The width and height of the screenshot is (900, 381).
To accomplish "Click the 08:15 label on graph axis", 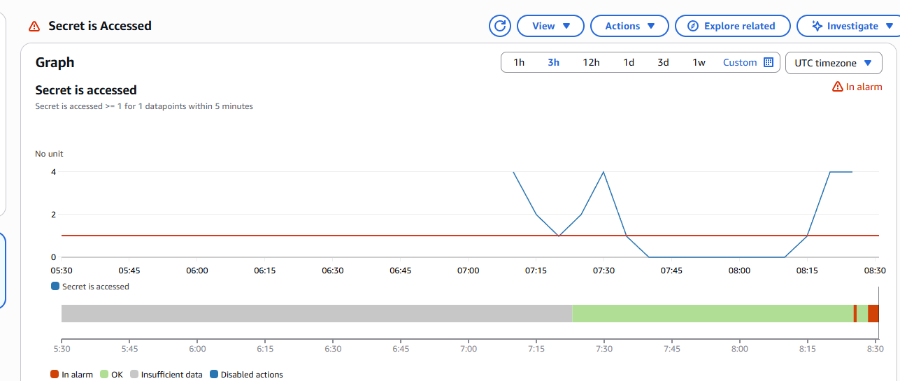I will click(x=807, y=271).
